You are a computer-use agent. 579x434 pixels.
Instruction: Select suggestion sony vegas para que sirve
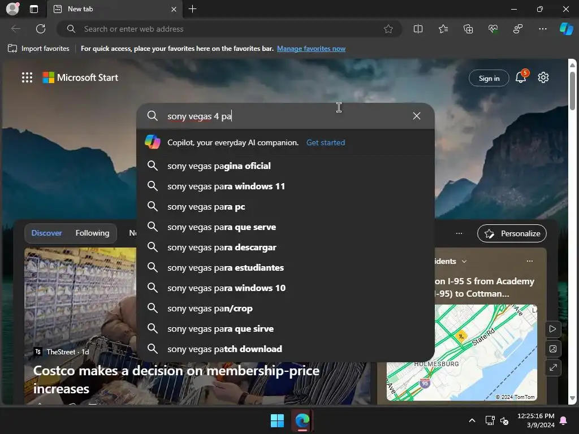point(285,328)
